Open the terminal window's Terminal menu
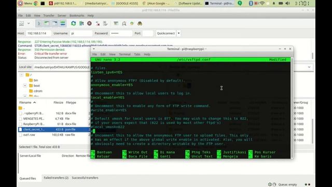 tap(125, 54)
